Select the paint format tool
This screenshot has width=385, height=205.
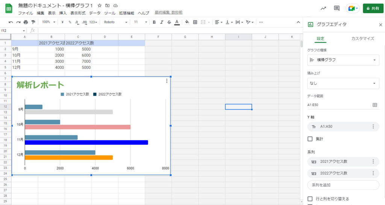(x=33, y=22)
